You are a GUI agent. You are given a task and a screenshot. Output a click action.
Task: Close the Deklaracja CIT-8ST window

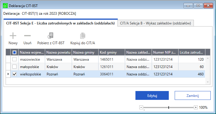[x=208, y=6]
